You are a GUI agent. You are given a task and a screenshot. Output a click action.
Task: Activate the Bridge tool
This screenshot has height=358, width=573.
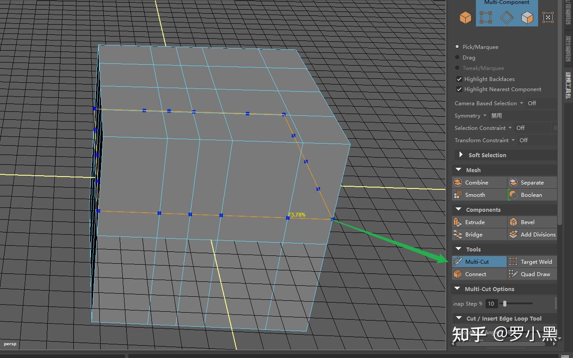[479, 234]
